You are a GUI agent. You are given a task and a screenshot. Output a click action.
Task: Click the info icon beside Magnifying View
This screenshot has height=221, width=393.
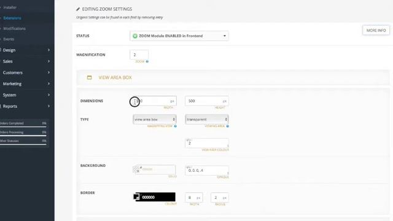click(x=176, y=126)
